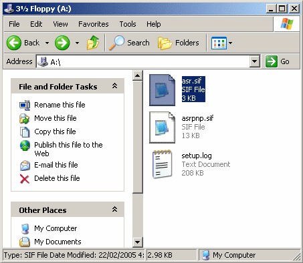Collapse the File and Folder Tasks panel
This screenshot has width=303, height=263.
pyautogui.click(x=114, y=86)
